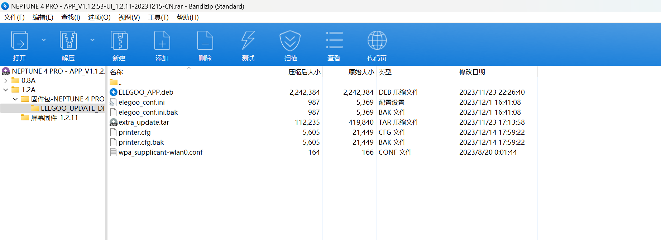Select the ELEGOO_APP.deb file
This screenshot has width=661, height=240.
point(146,92)
